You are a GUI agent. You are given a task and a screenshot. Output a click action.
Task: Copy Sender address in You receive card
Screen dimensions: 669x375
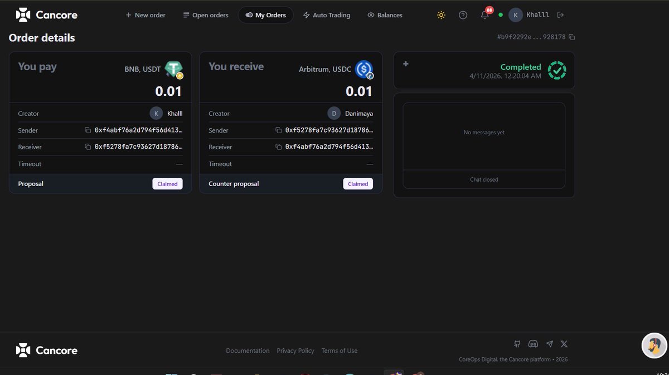coord(278,130)
